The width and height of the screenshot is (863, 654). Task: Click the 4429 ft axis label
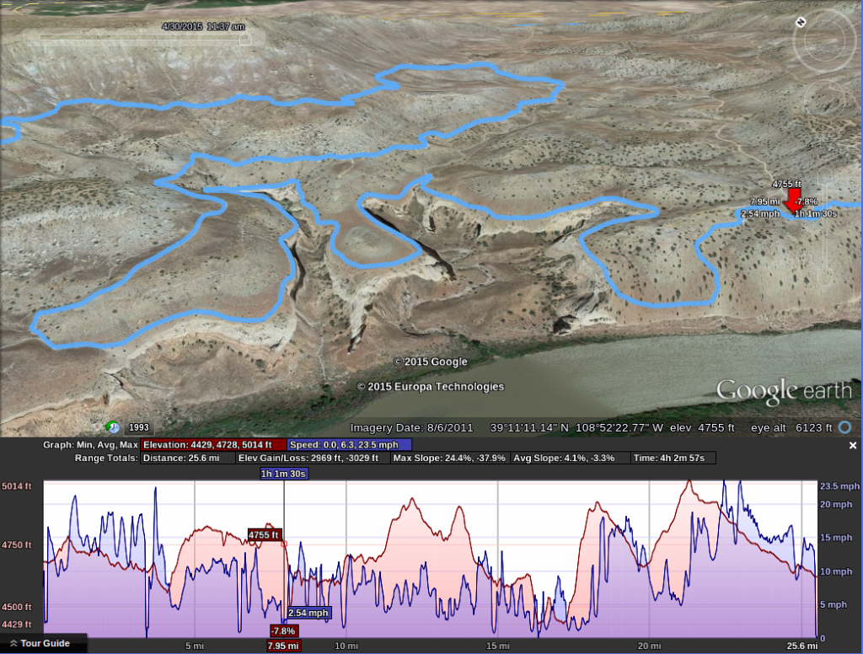click(x=17, y=625)
